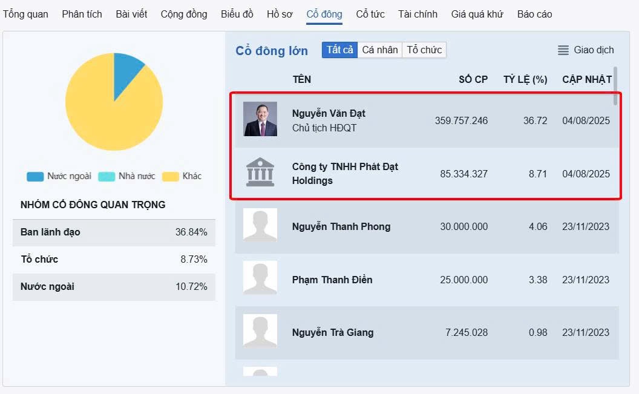Click the Ban lãnh đạo shareholder group row
Image resolution: width=639 pixels, height=394 pixels.
coord(114,232)
